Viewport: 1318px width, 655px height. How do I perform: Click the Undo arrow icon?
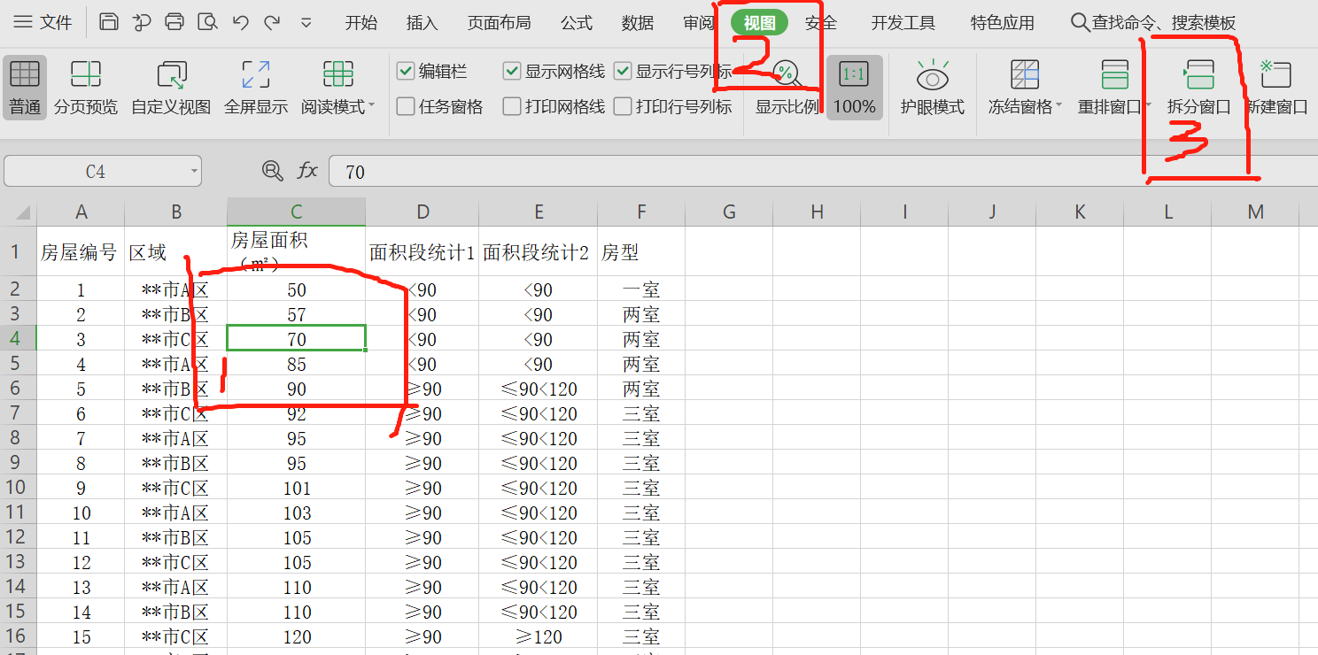coord(240,22)
